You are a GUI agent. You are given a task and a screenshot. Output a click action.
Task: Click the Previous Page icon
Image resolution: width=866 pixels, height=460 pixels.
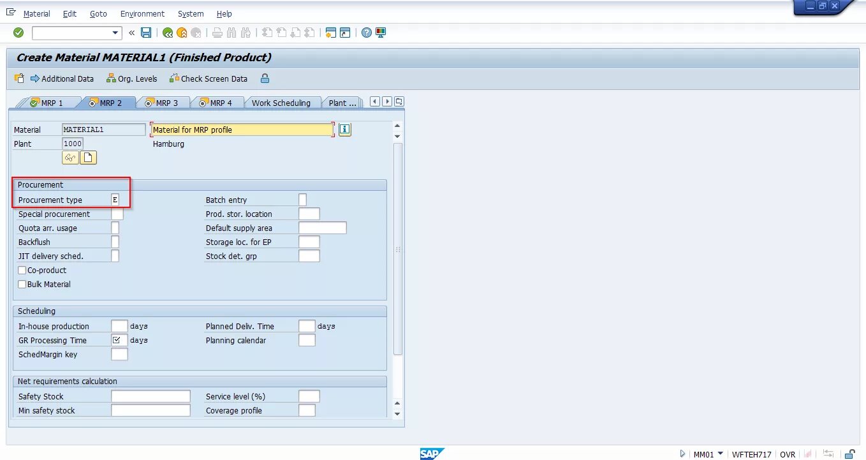pos(281,33)
